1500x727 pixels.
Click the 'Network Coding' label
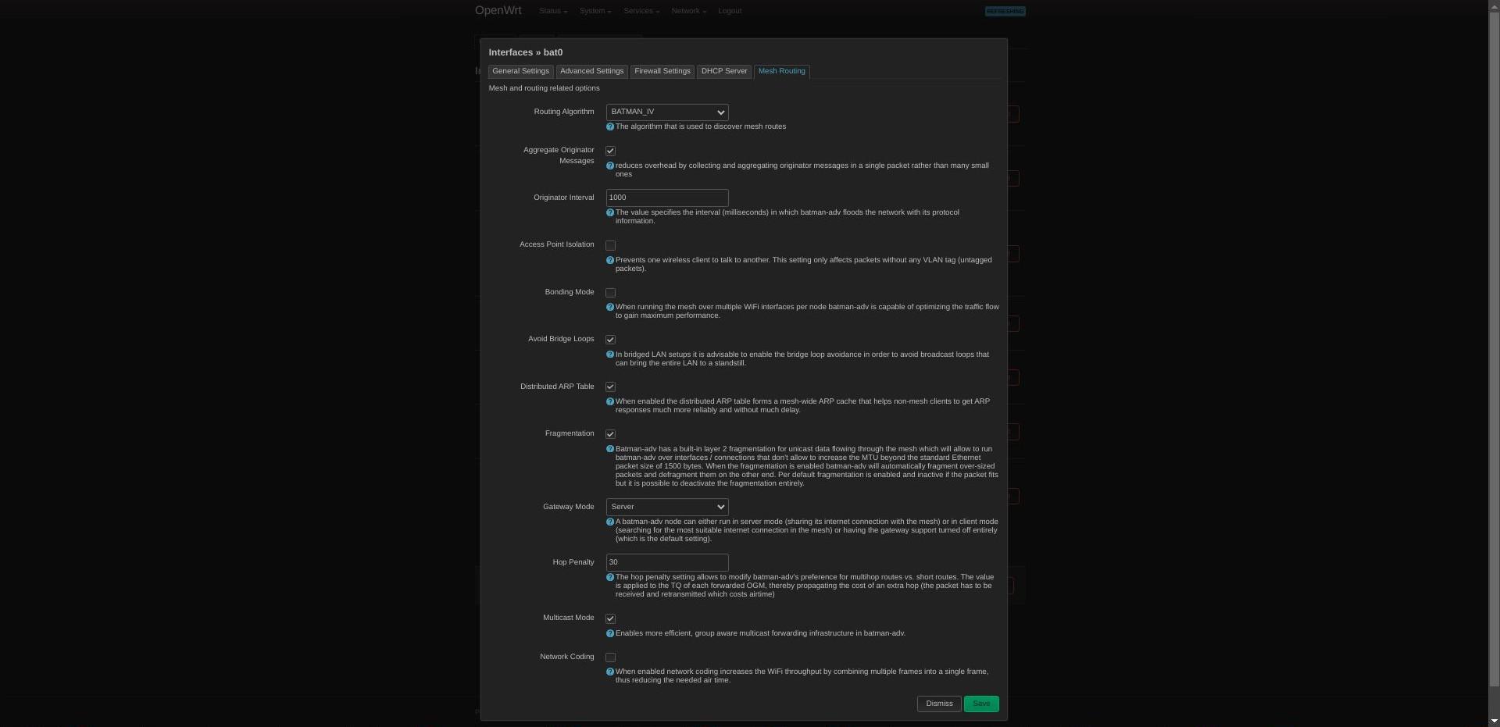[567, 657]
